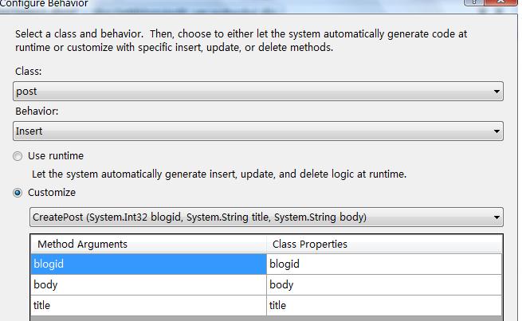Open the Class dropdown showing post
Viewport: 522px width, 321px height.
(x=258, y=91)
